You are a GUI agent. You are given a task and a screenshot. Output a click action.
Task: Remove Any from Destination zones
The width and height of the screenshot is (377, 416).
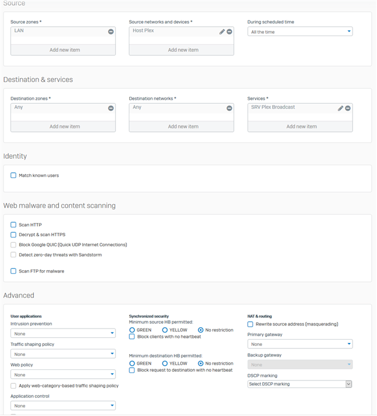111,108
